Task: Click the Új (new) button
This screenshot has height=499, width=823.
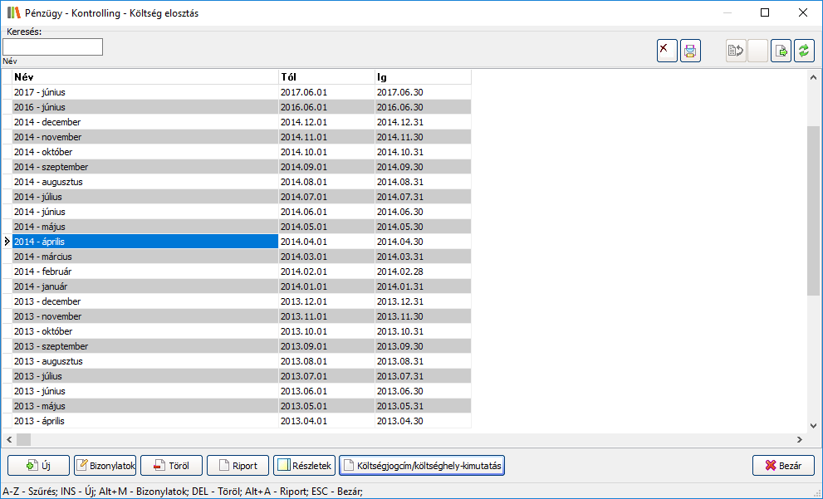Action: point(38,466)
